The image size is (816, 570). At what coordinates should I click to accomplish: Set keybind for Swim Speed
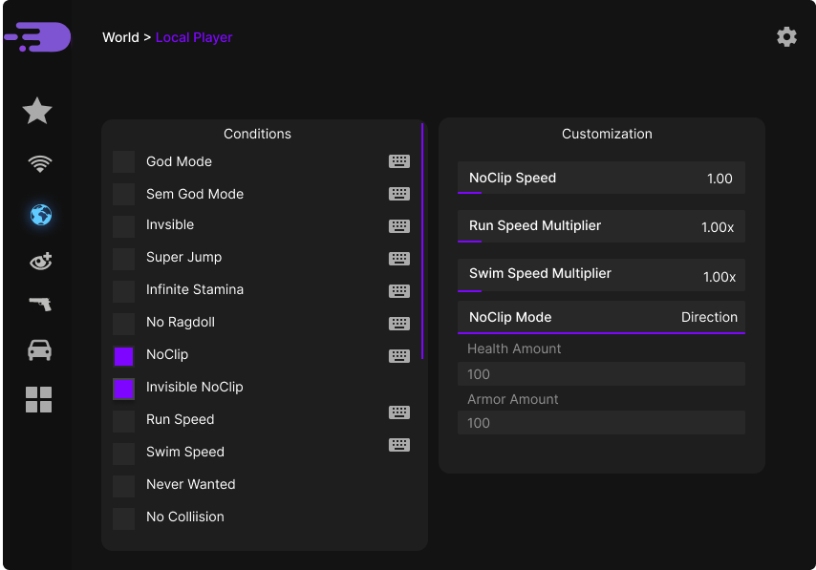coord(399,445)
